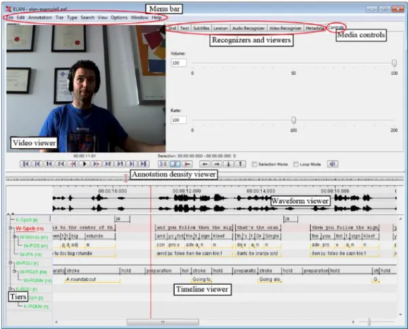Go to annotation above up arrow
This screenshot has height=329, width=408.
[241, 164]
